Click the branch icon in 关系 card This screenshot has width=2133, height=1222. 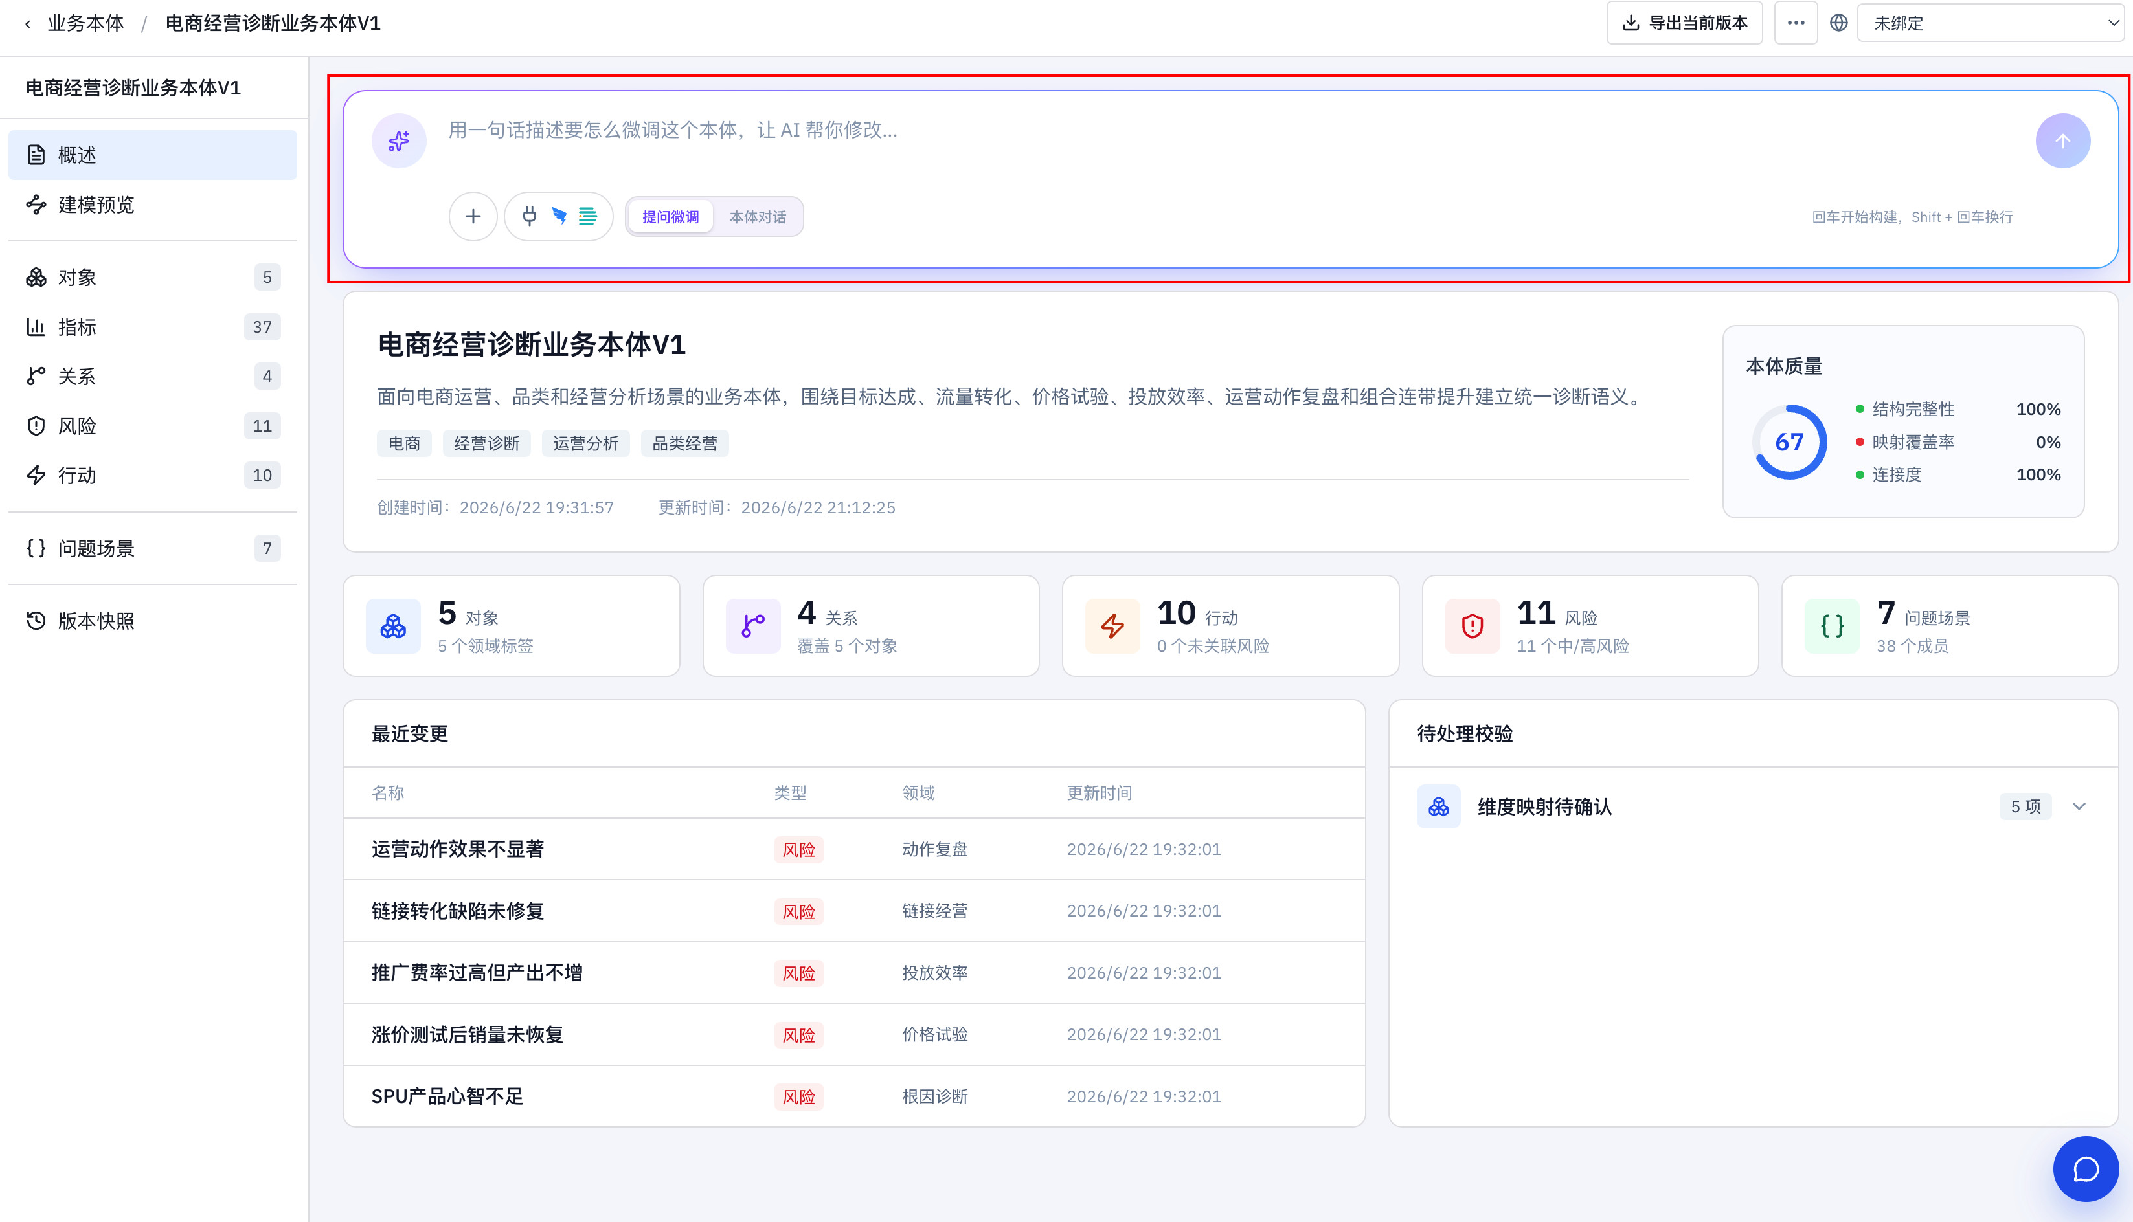click(x=753, y=625)
